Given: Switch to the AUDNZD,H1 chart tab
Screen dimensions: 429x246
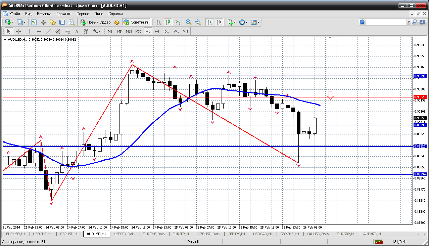Looking at the screenshot, I should (x=373, y=234).
